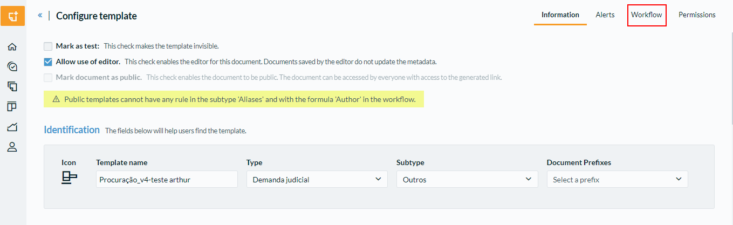
Task: Click the yellow public templates warning message
Action: tap(234, 99)
